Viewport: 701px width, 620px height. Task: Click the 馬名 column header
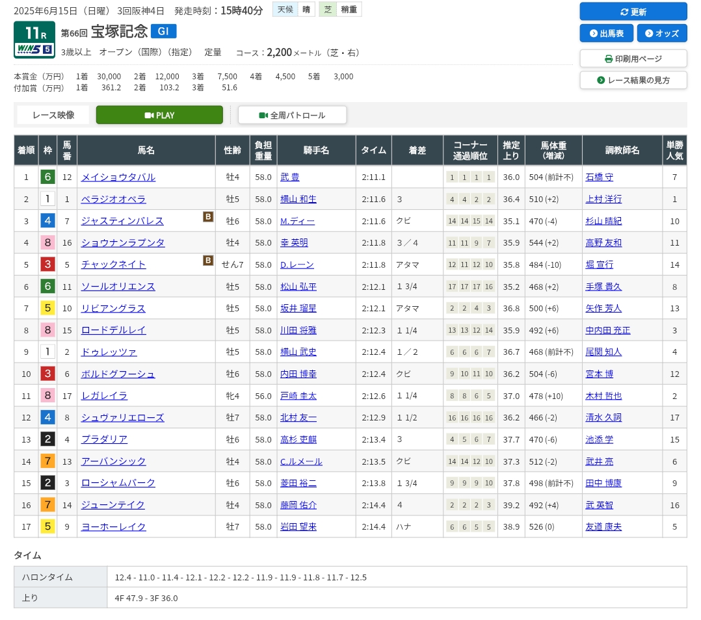point(146,151)
